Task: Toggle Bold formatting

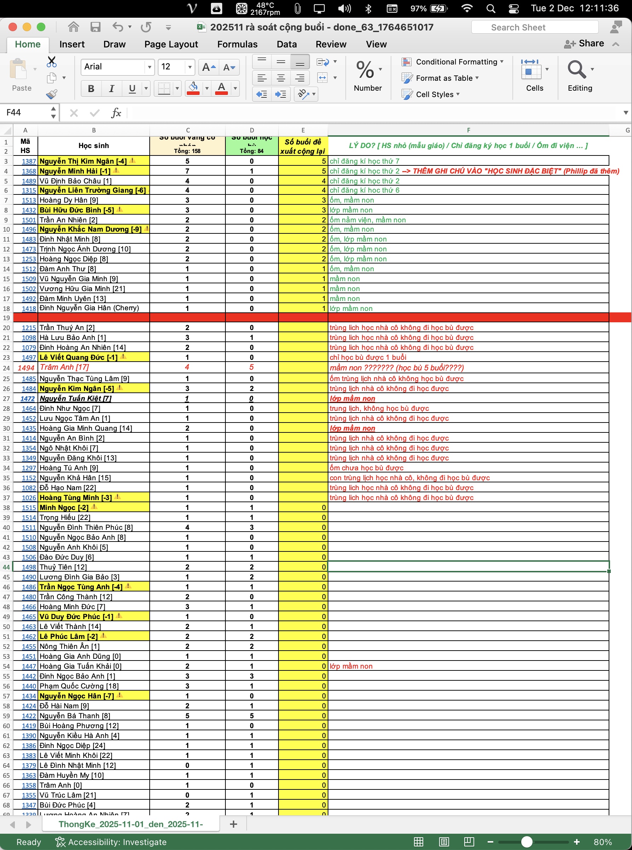Action: point(91,89)
